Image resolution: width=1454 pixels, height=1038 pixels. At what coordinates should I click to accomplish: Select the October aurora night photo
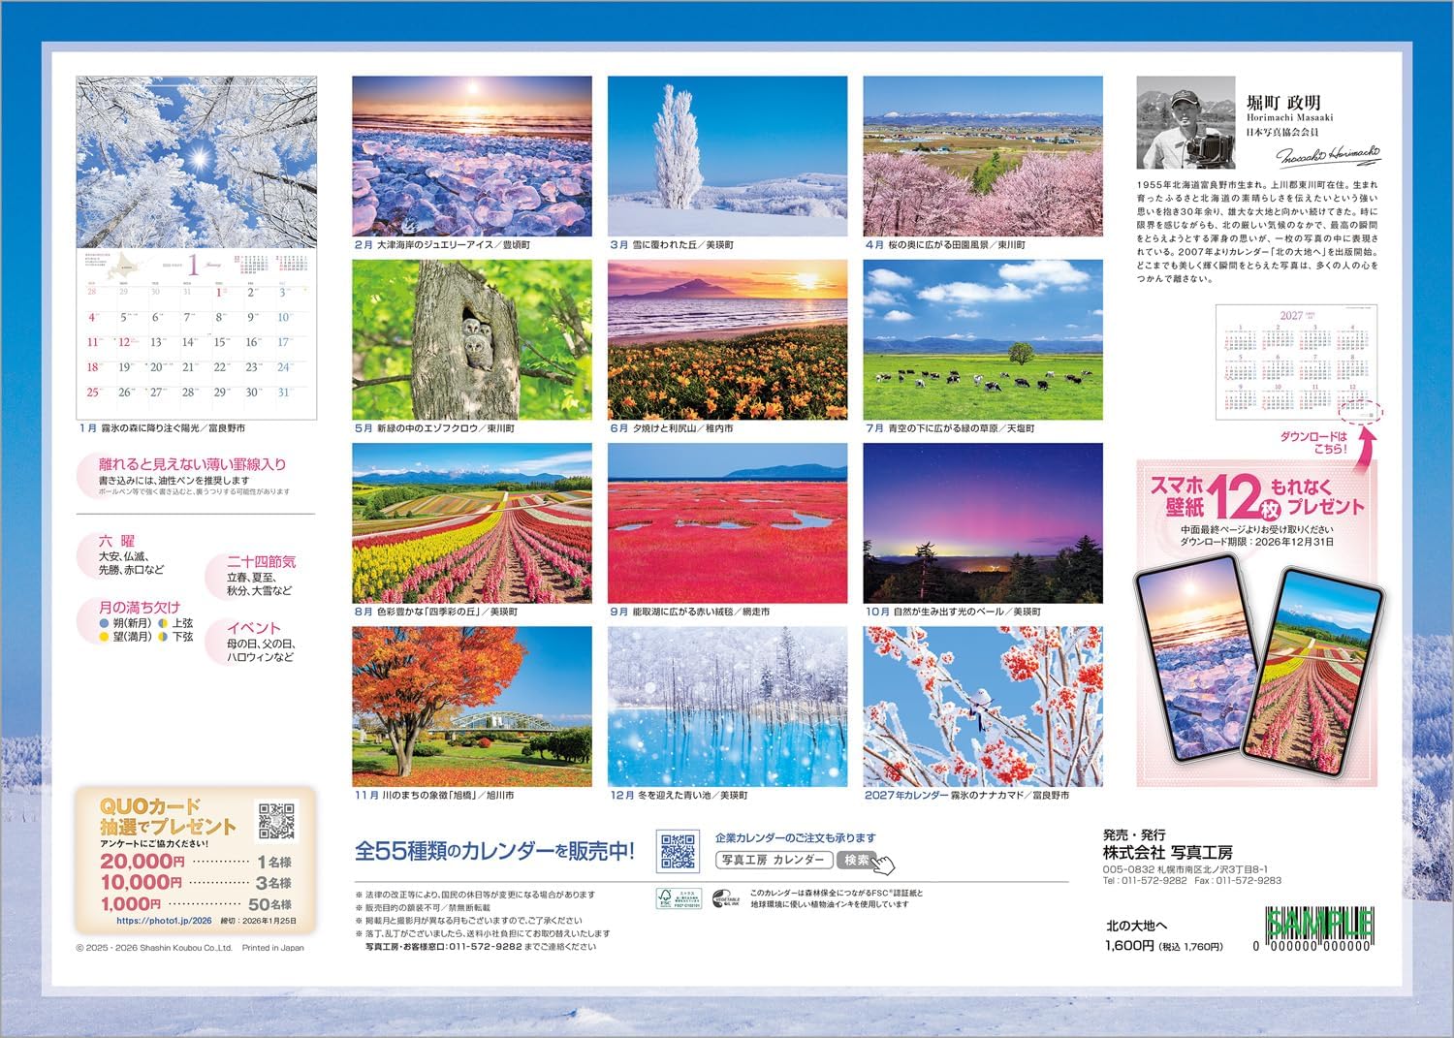click(x=983, y=522)
